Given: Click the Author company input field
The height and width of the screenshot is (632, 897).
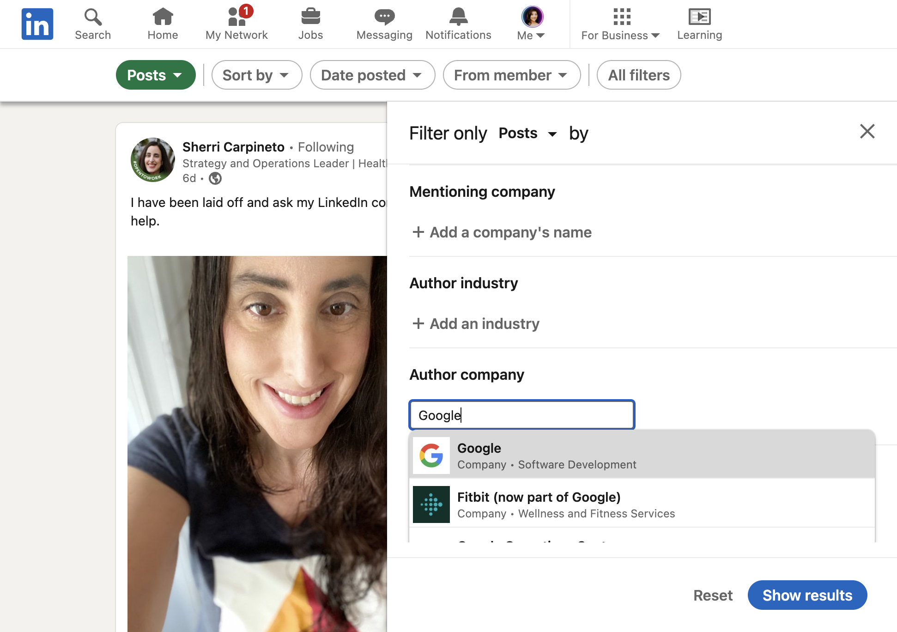Looking at the screenshot, I should pos(522,415).
